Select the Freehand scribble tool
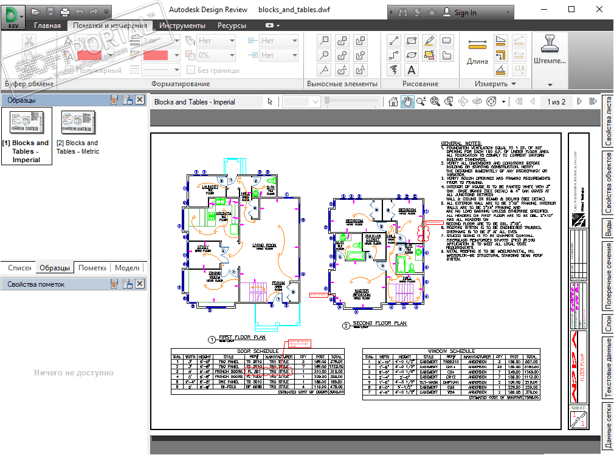 click(393, 70)
